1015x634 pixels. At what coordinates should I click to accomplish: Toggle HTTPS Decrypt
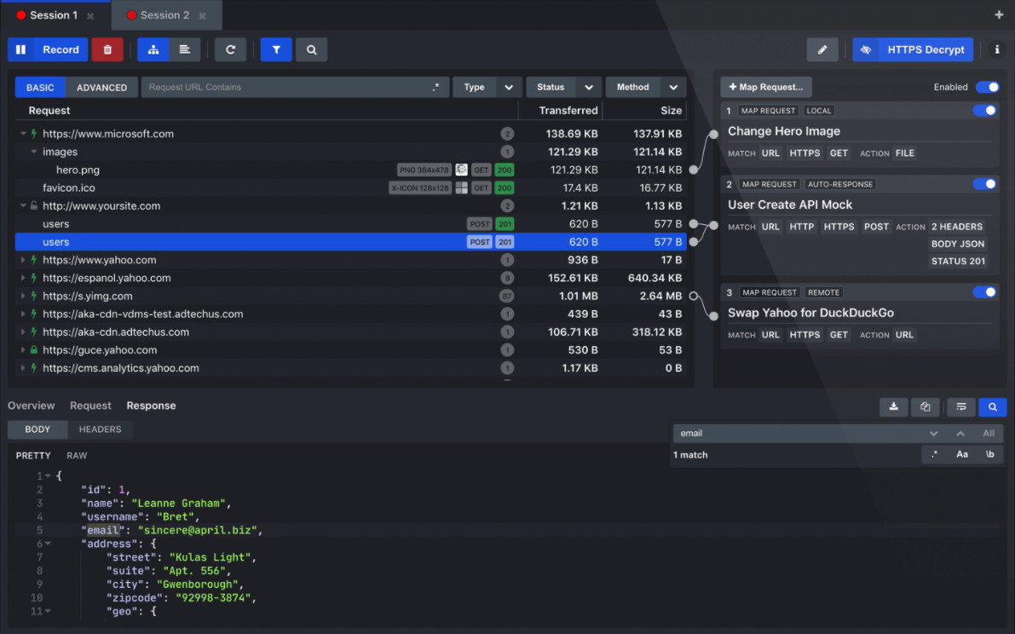913,49
